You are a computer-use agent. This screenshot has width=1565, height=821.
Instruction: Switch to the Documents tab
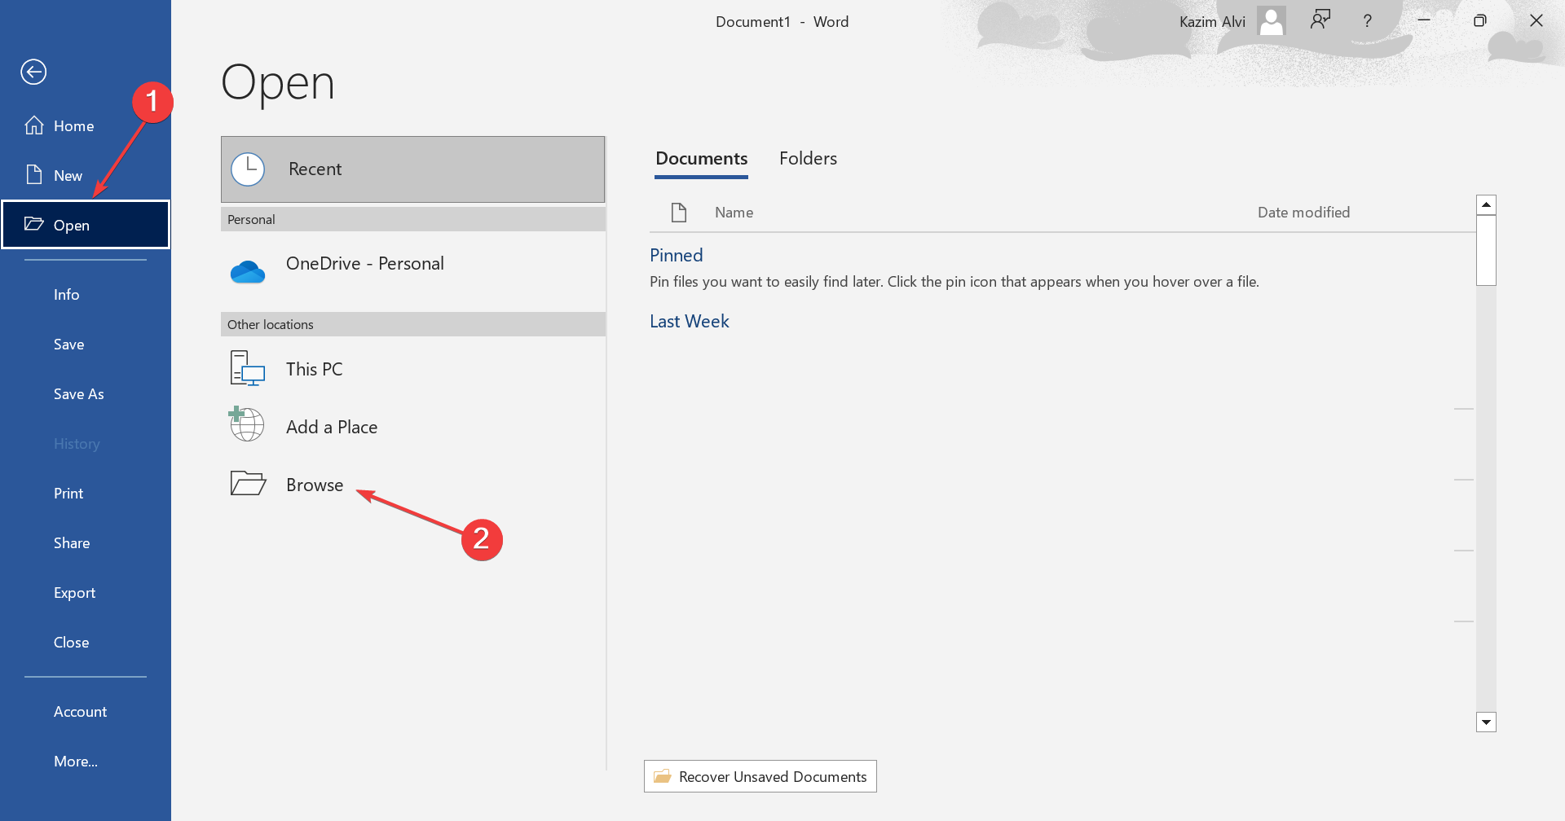[701, 158]
